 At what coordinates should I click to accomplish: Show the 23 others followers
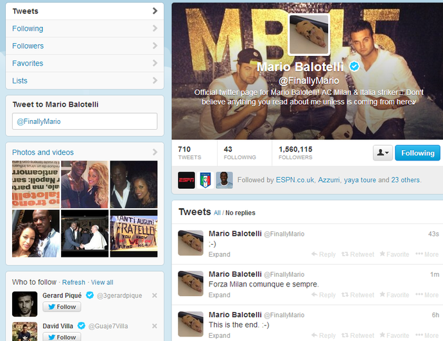point(406,180)
